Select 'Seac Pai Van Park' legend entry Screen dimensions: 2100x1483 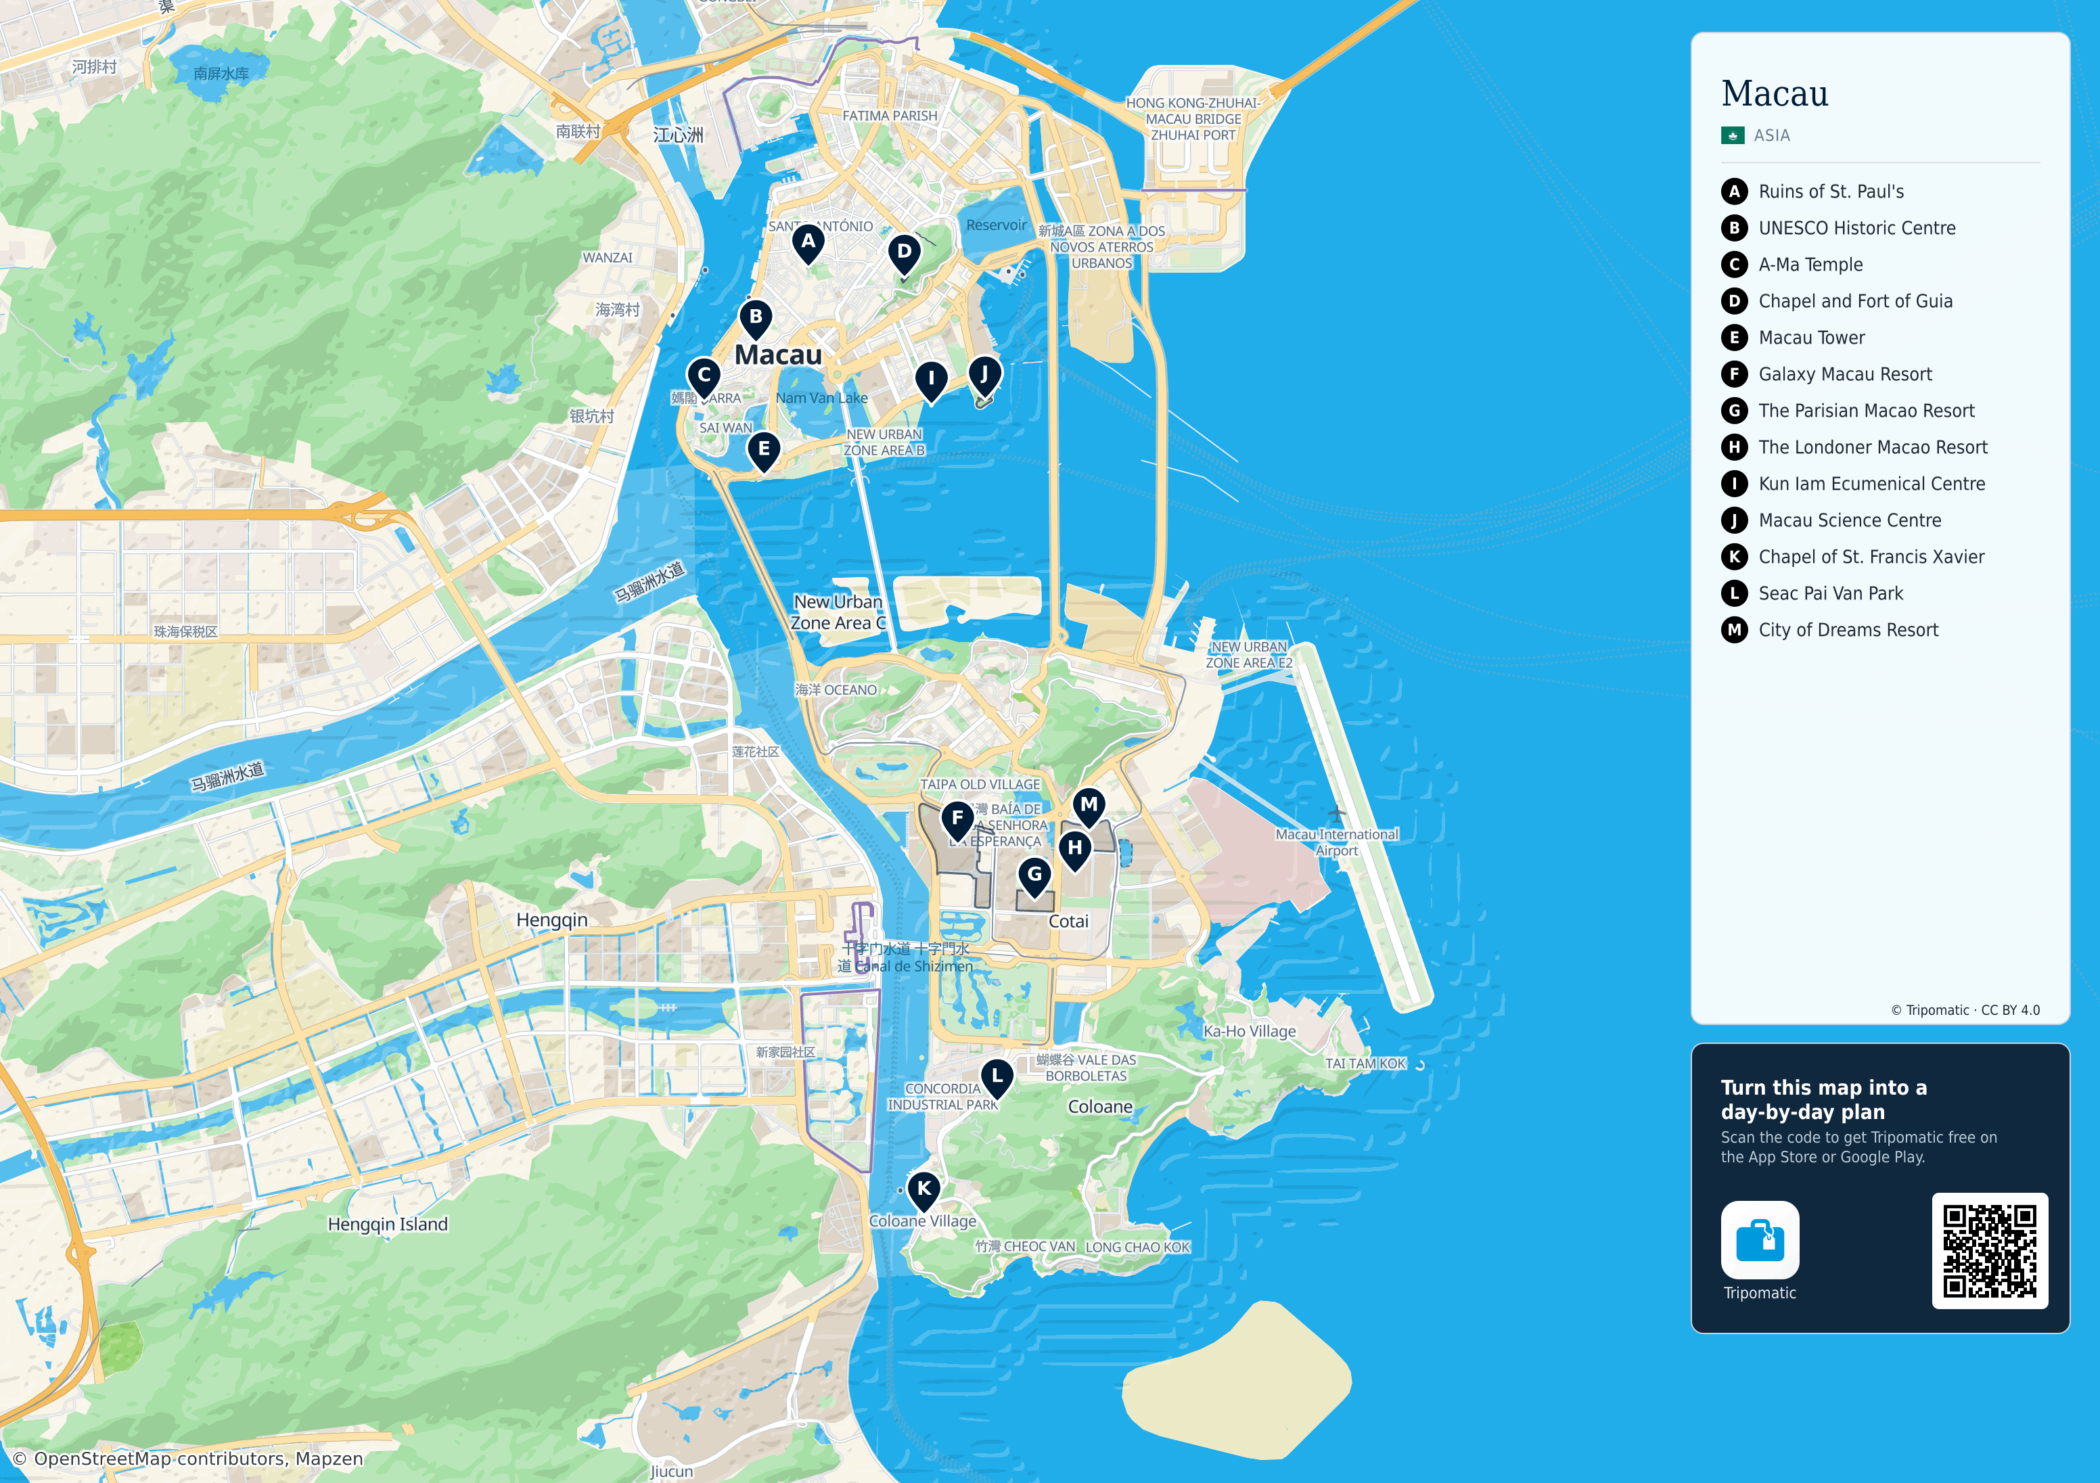click(1830, 594)
